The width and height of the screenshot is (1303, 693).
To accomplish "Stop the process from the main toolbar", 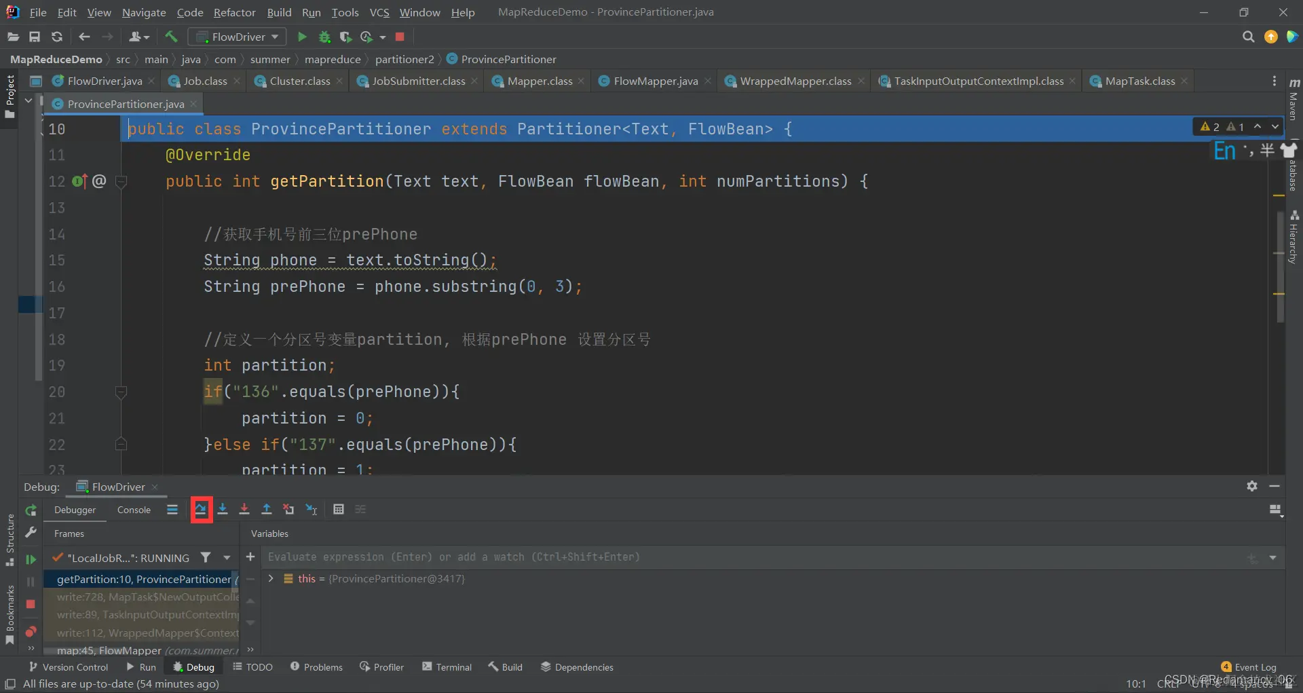I will click(x=400, y=37).
